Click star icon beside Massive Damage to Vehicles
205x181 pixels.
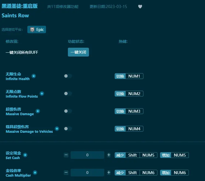[57, 129]
